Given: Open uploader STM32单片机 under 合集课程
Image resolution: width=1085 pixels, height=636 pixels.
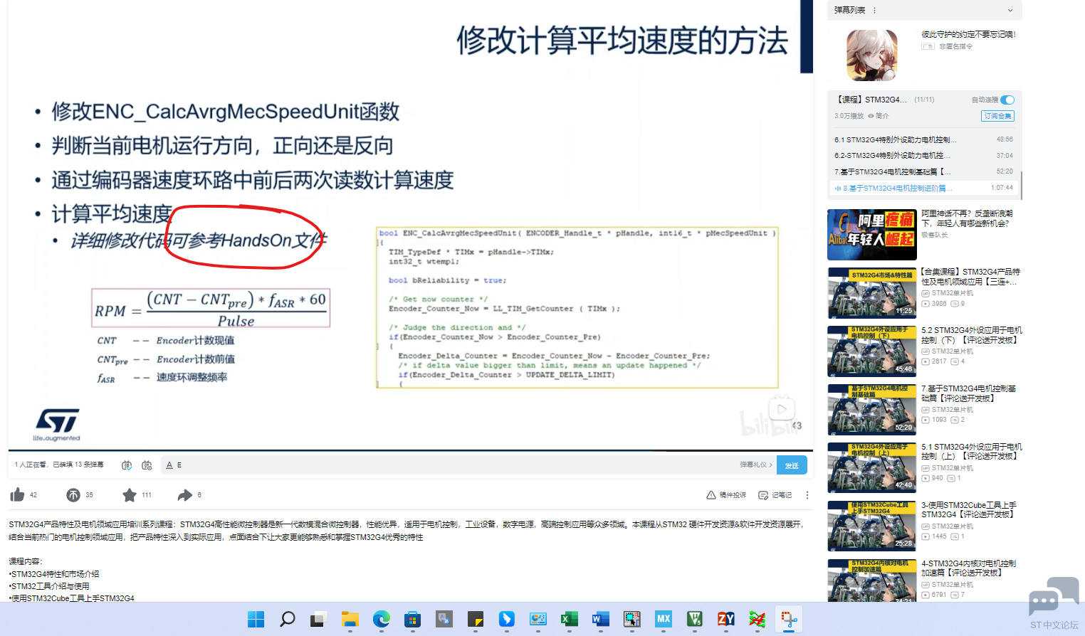Looking at the screenshot, I should (952, 293).
